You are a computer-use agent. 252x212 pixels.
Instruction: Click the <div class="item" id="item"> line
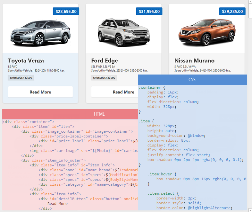point(43,127)
